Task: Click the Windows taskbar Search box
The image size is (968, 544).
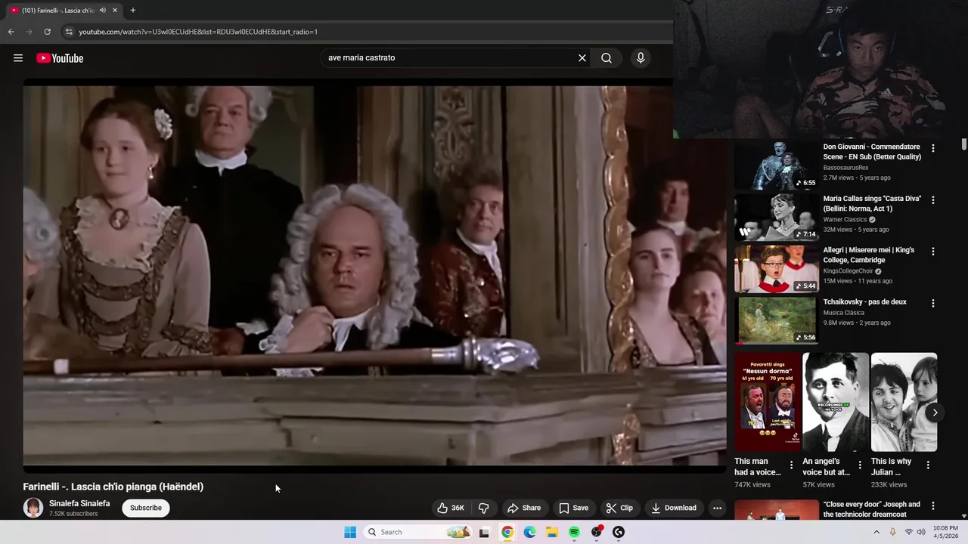Action: (x=417, y=532)
